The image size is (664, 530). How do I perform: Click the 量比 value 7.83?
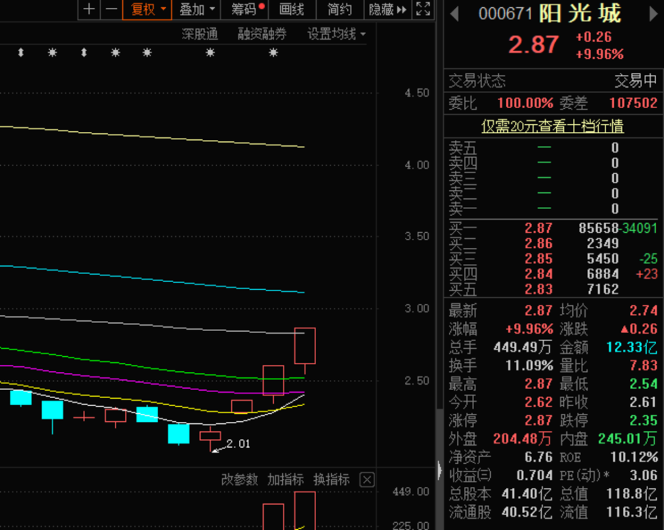coord(643,365)
